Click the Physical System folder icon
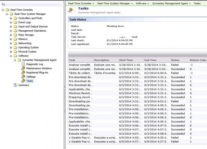The width and height of the screenshot is (207, 149). coord(15,52)
